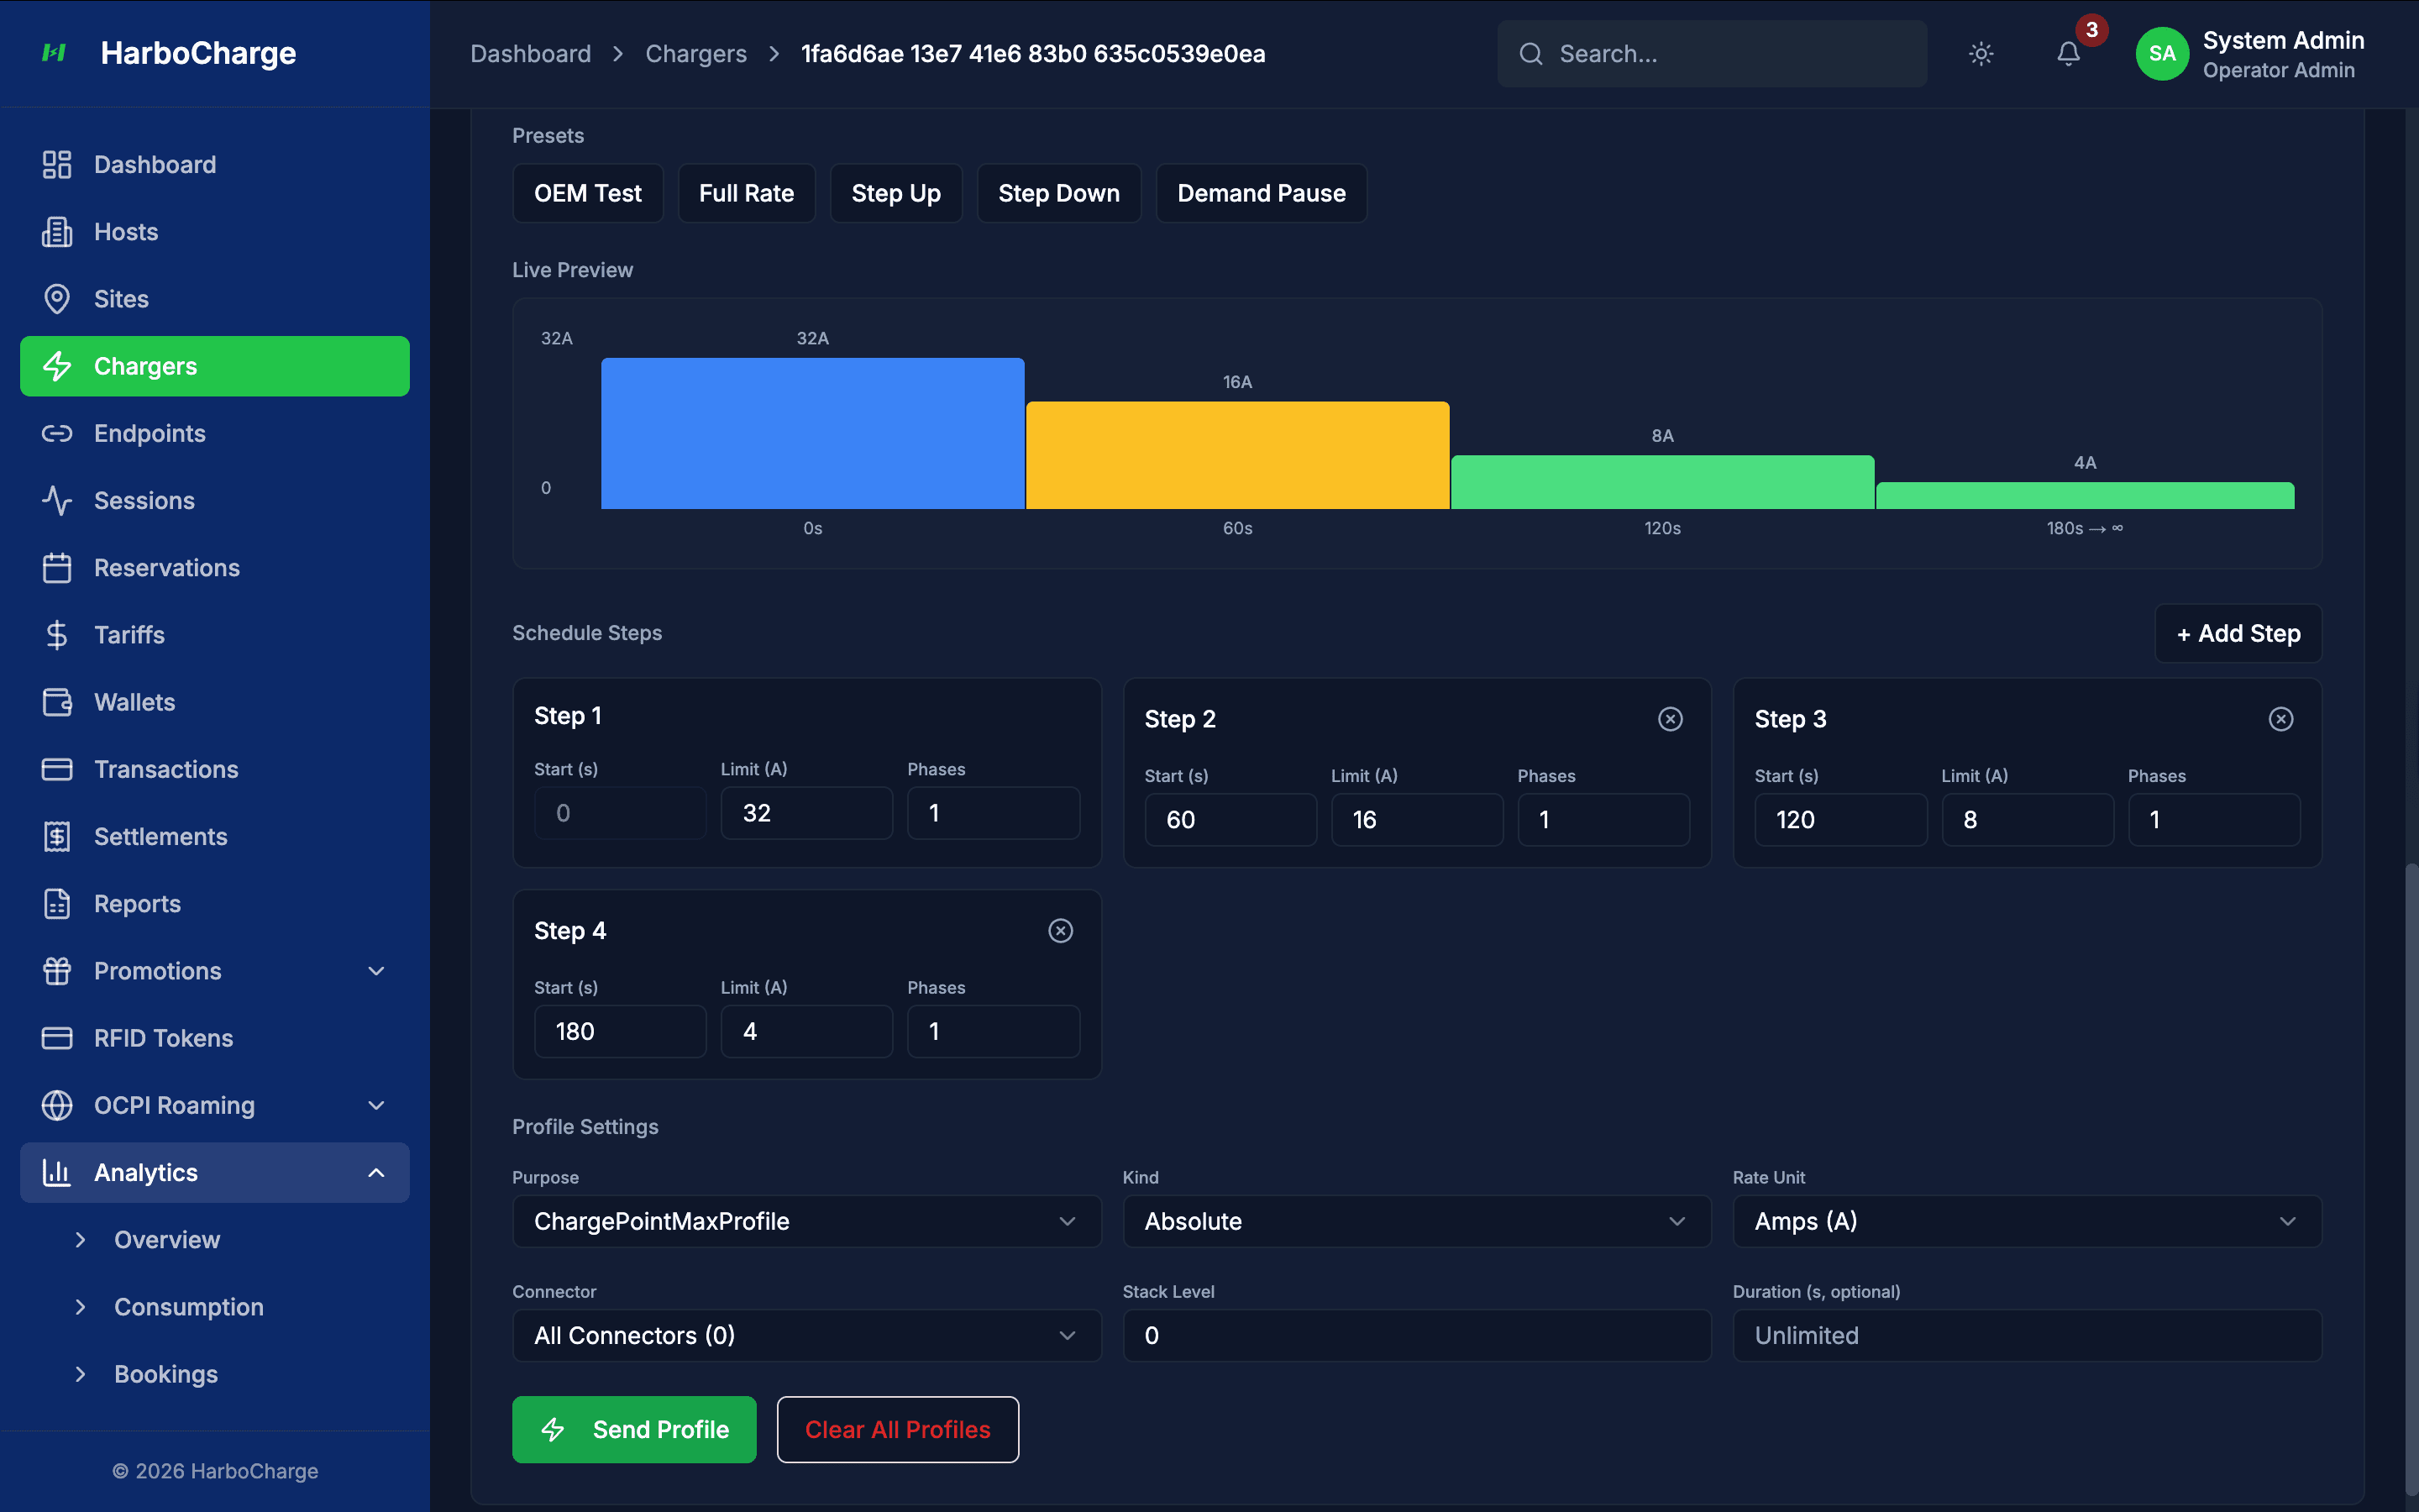The width and height of the screenshot is (2419, 1512).
Task: Remove Step 4 with the circle-x control
Action: click(x=1061, y=930)
